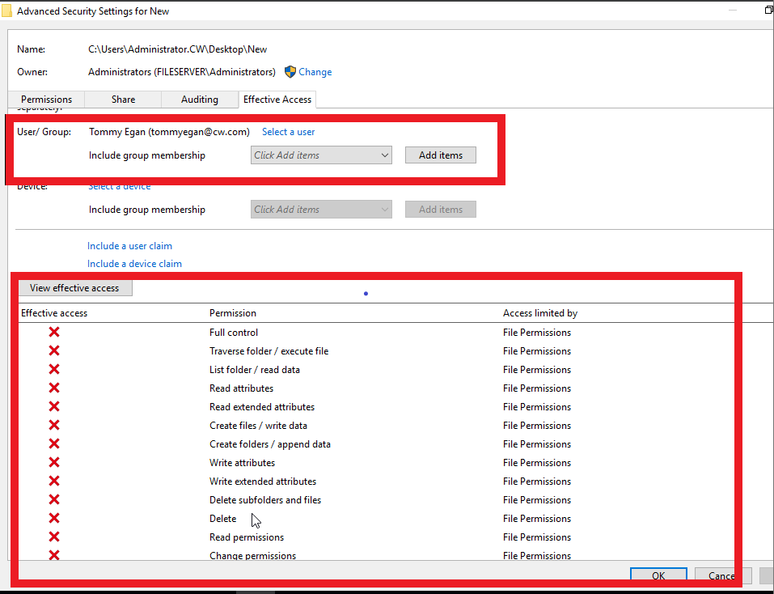Open the user Include group membership dropdown
This screenshot has width=774, height=594.
click(321, 155)
